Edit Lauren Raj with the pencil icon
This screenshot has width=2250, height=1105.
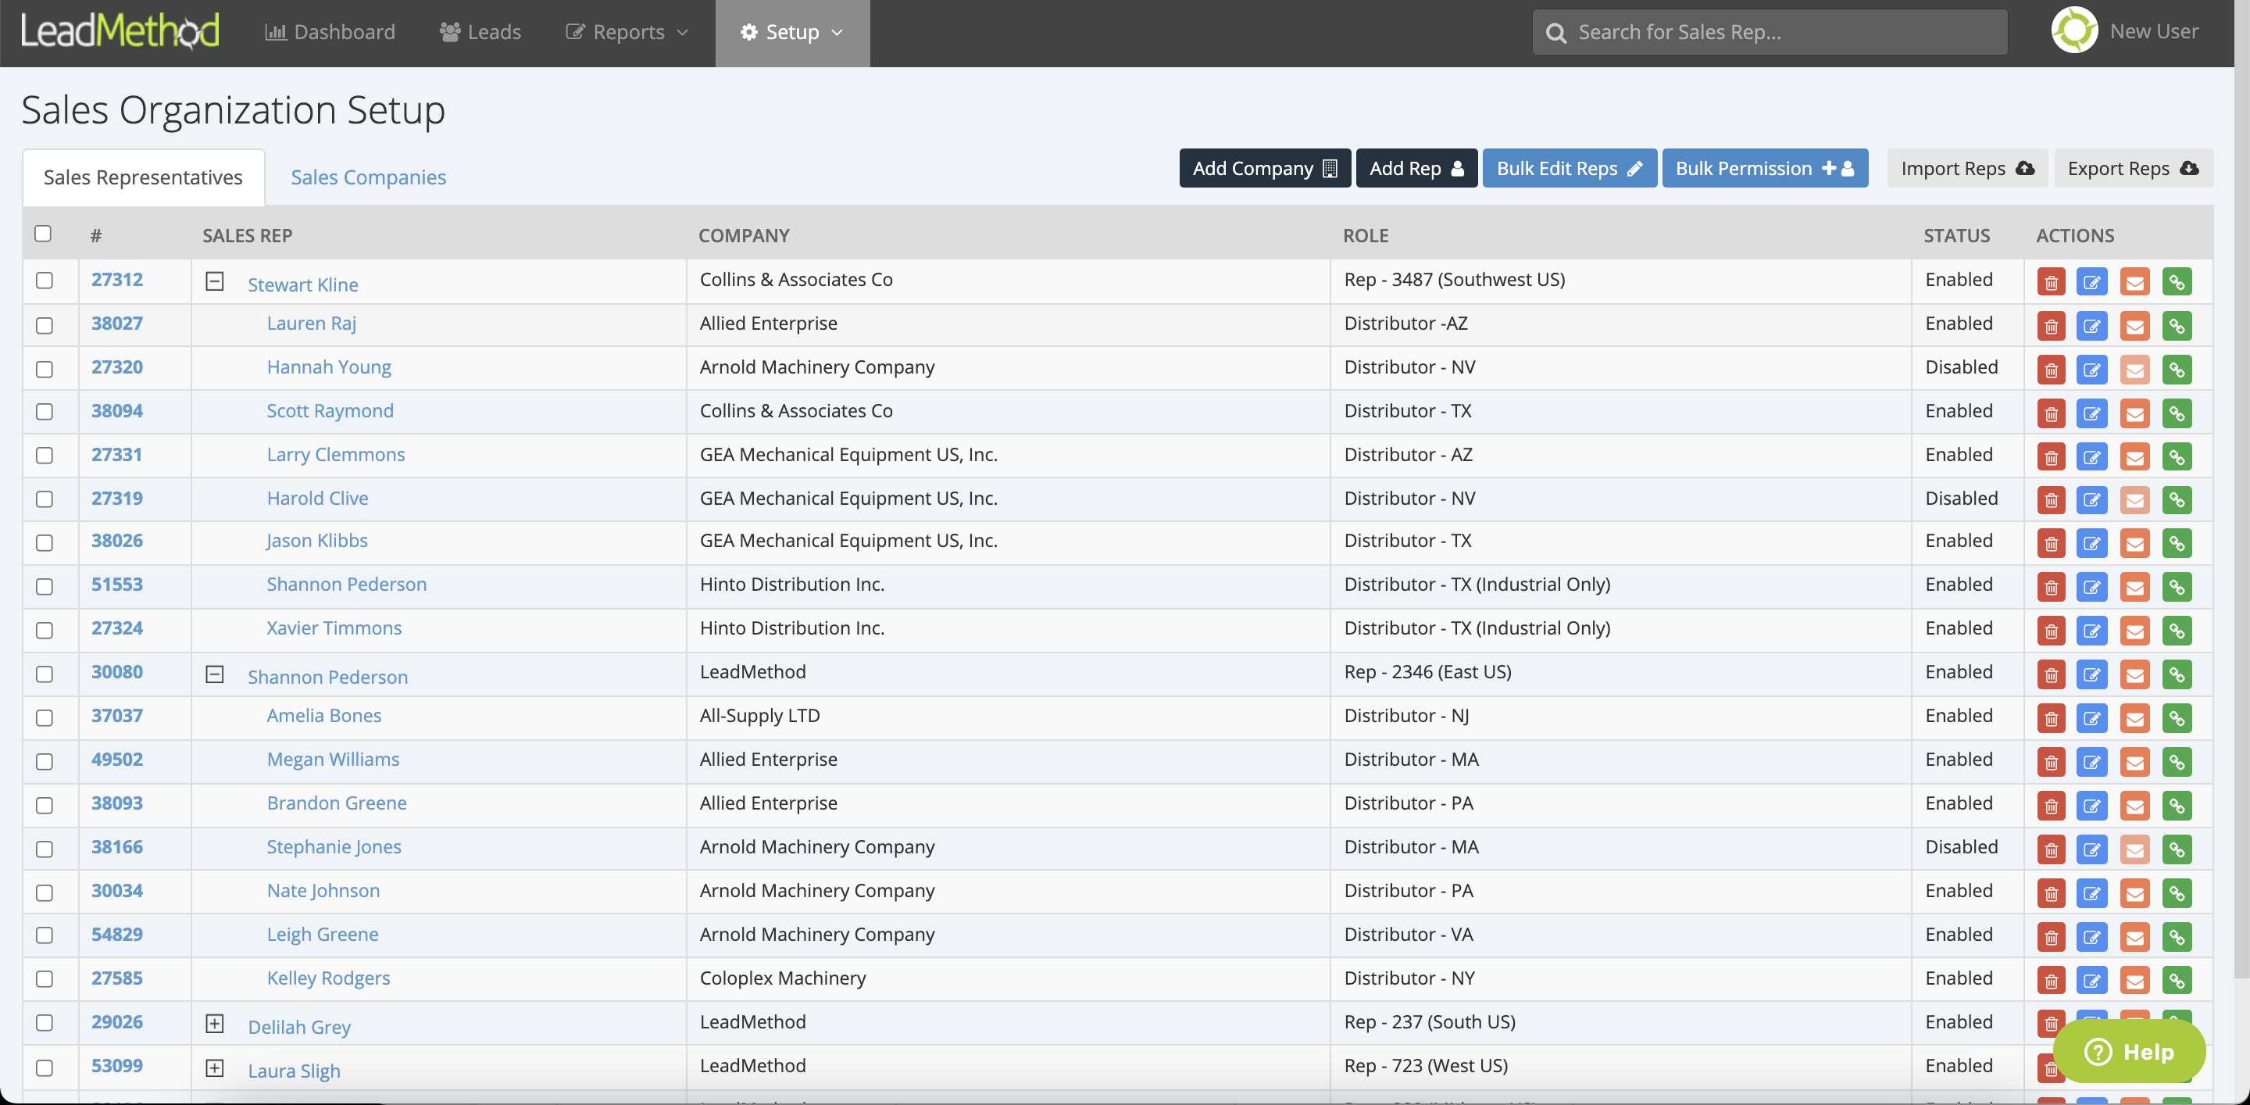click(2093, 326)
